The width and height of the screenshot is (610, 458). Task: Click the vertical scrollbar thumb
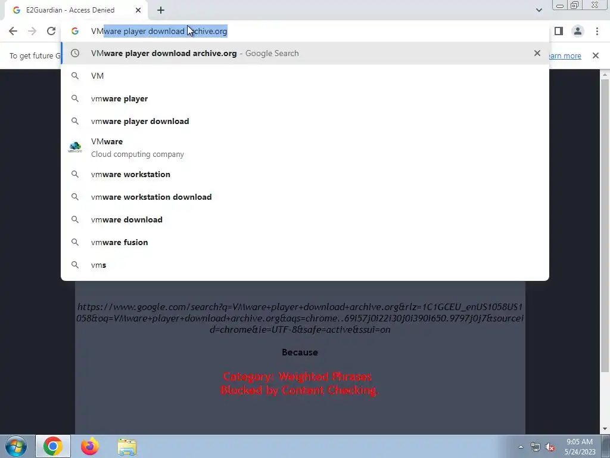[605, 226]
